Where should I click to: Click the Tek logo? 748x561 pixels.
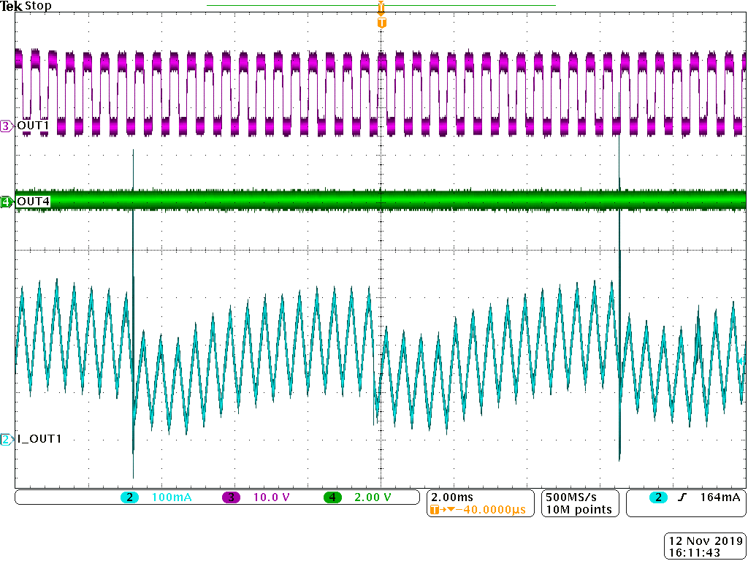coord(12,6)
